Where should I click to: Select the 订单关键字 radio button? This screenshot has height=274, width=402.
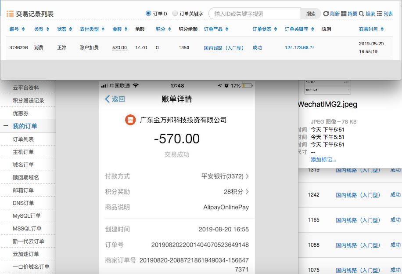coord(175,14)
